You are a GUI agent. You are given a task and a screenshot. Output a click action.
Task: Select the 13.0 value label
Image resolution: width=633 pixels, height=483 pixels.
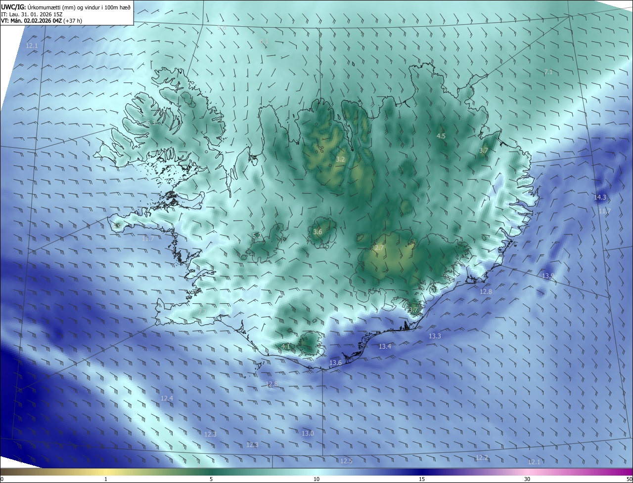pyautogui.click(x=308, y=434)
